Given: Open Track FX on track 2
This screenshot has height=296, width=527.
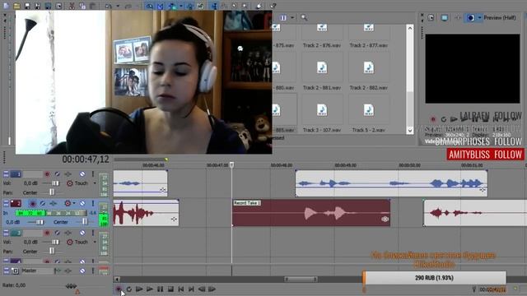Looking at the screenshot, I should click(x=54, y=203).
